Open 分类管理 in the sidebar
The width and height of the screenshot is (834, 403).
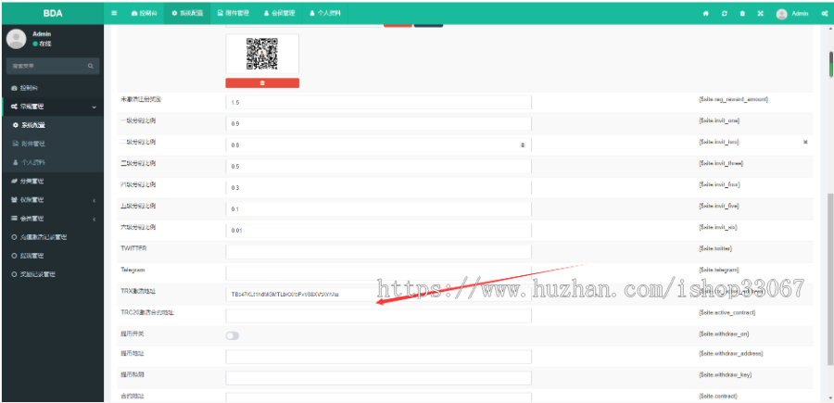coord(53,182)
